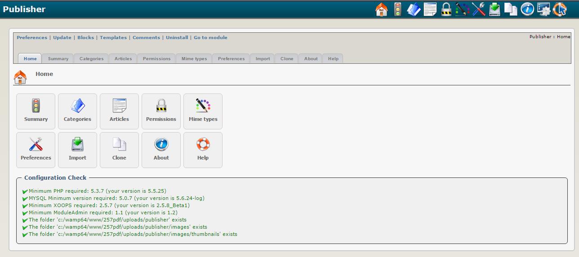Switch to the Mime types tab
The width and height of the screenshot is (579, 257).
(194, 58)
